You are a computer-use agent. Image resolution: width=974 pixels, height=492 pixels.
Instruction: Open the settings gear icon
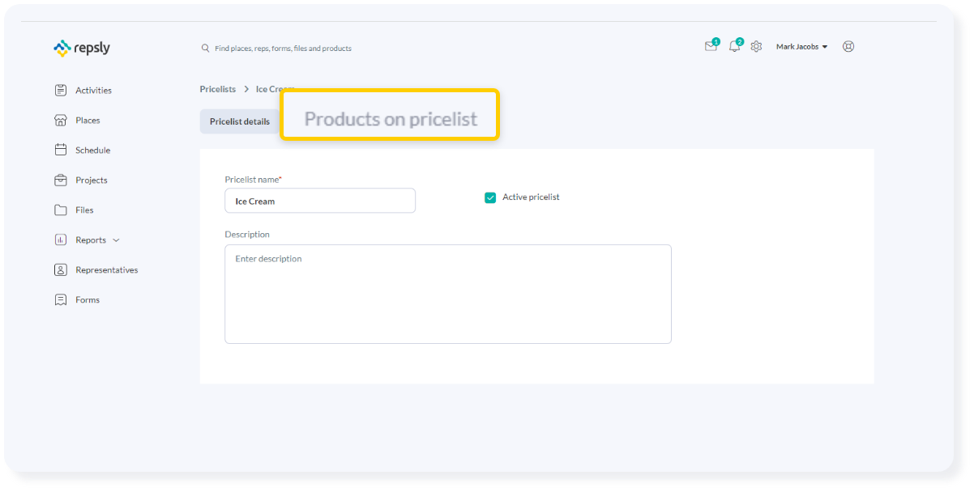tap(756, 47)
